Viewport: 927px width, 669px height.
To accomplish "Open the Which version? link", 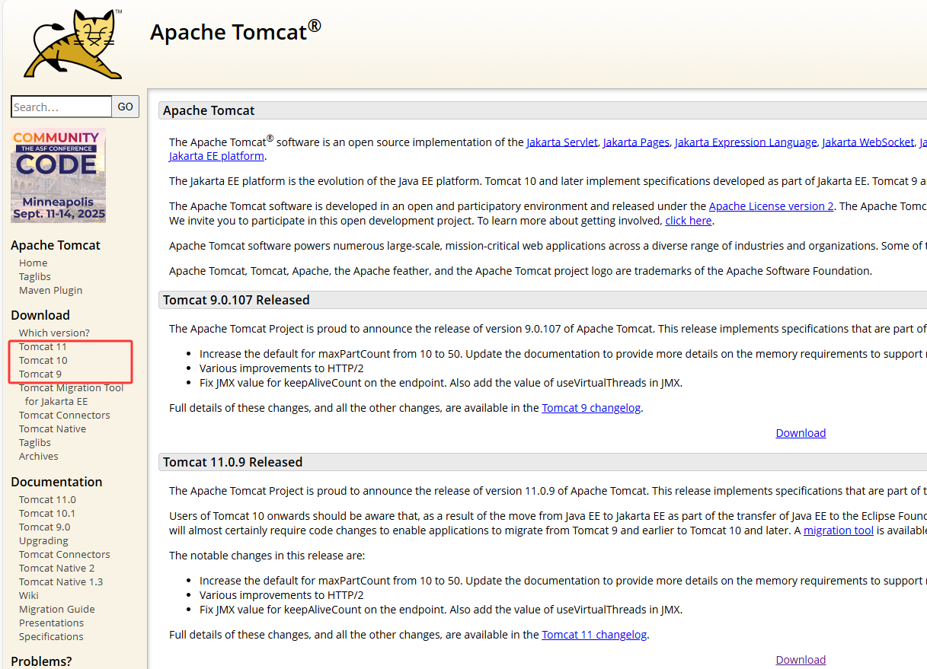I will [54, 333].
